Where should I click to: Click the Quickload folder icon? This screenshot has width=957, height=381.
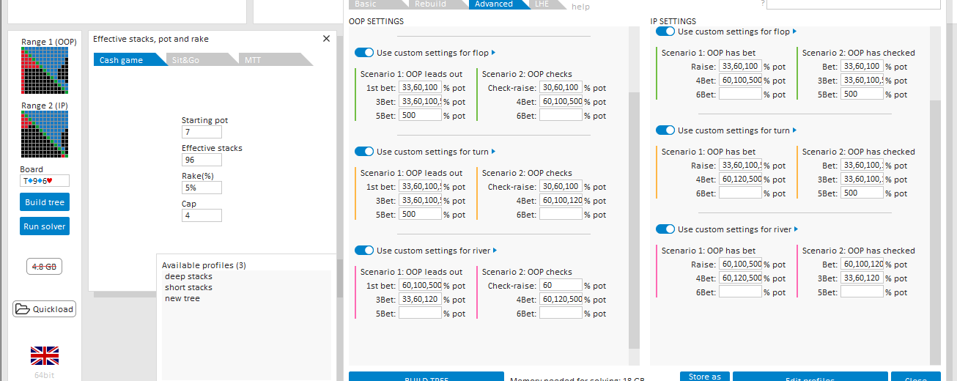click(22, 309)
